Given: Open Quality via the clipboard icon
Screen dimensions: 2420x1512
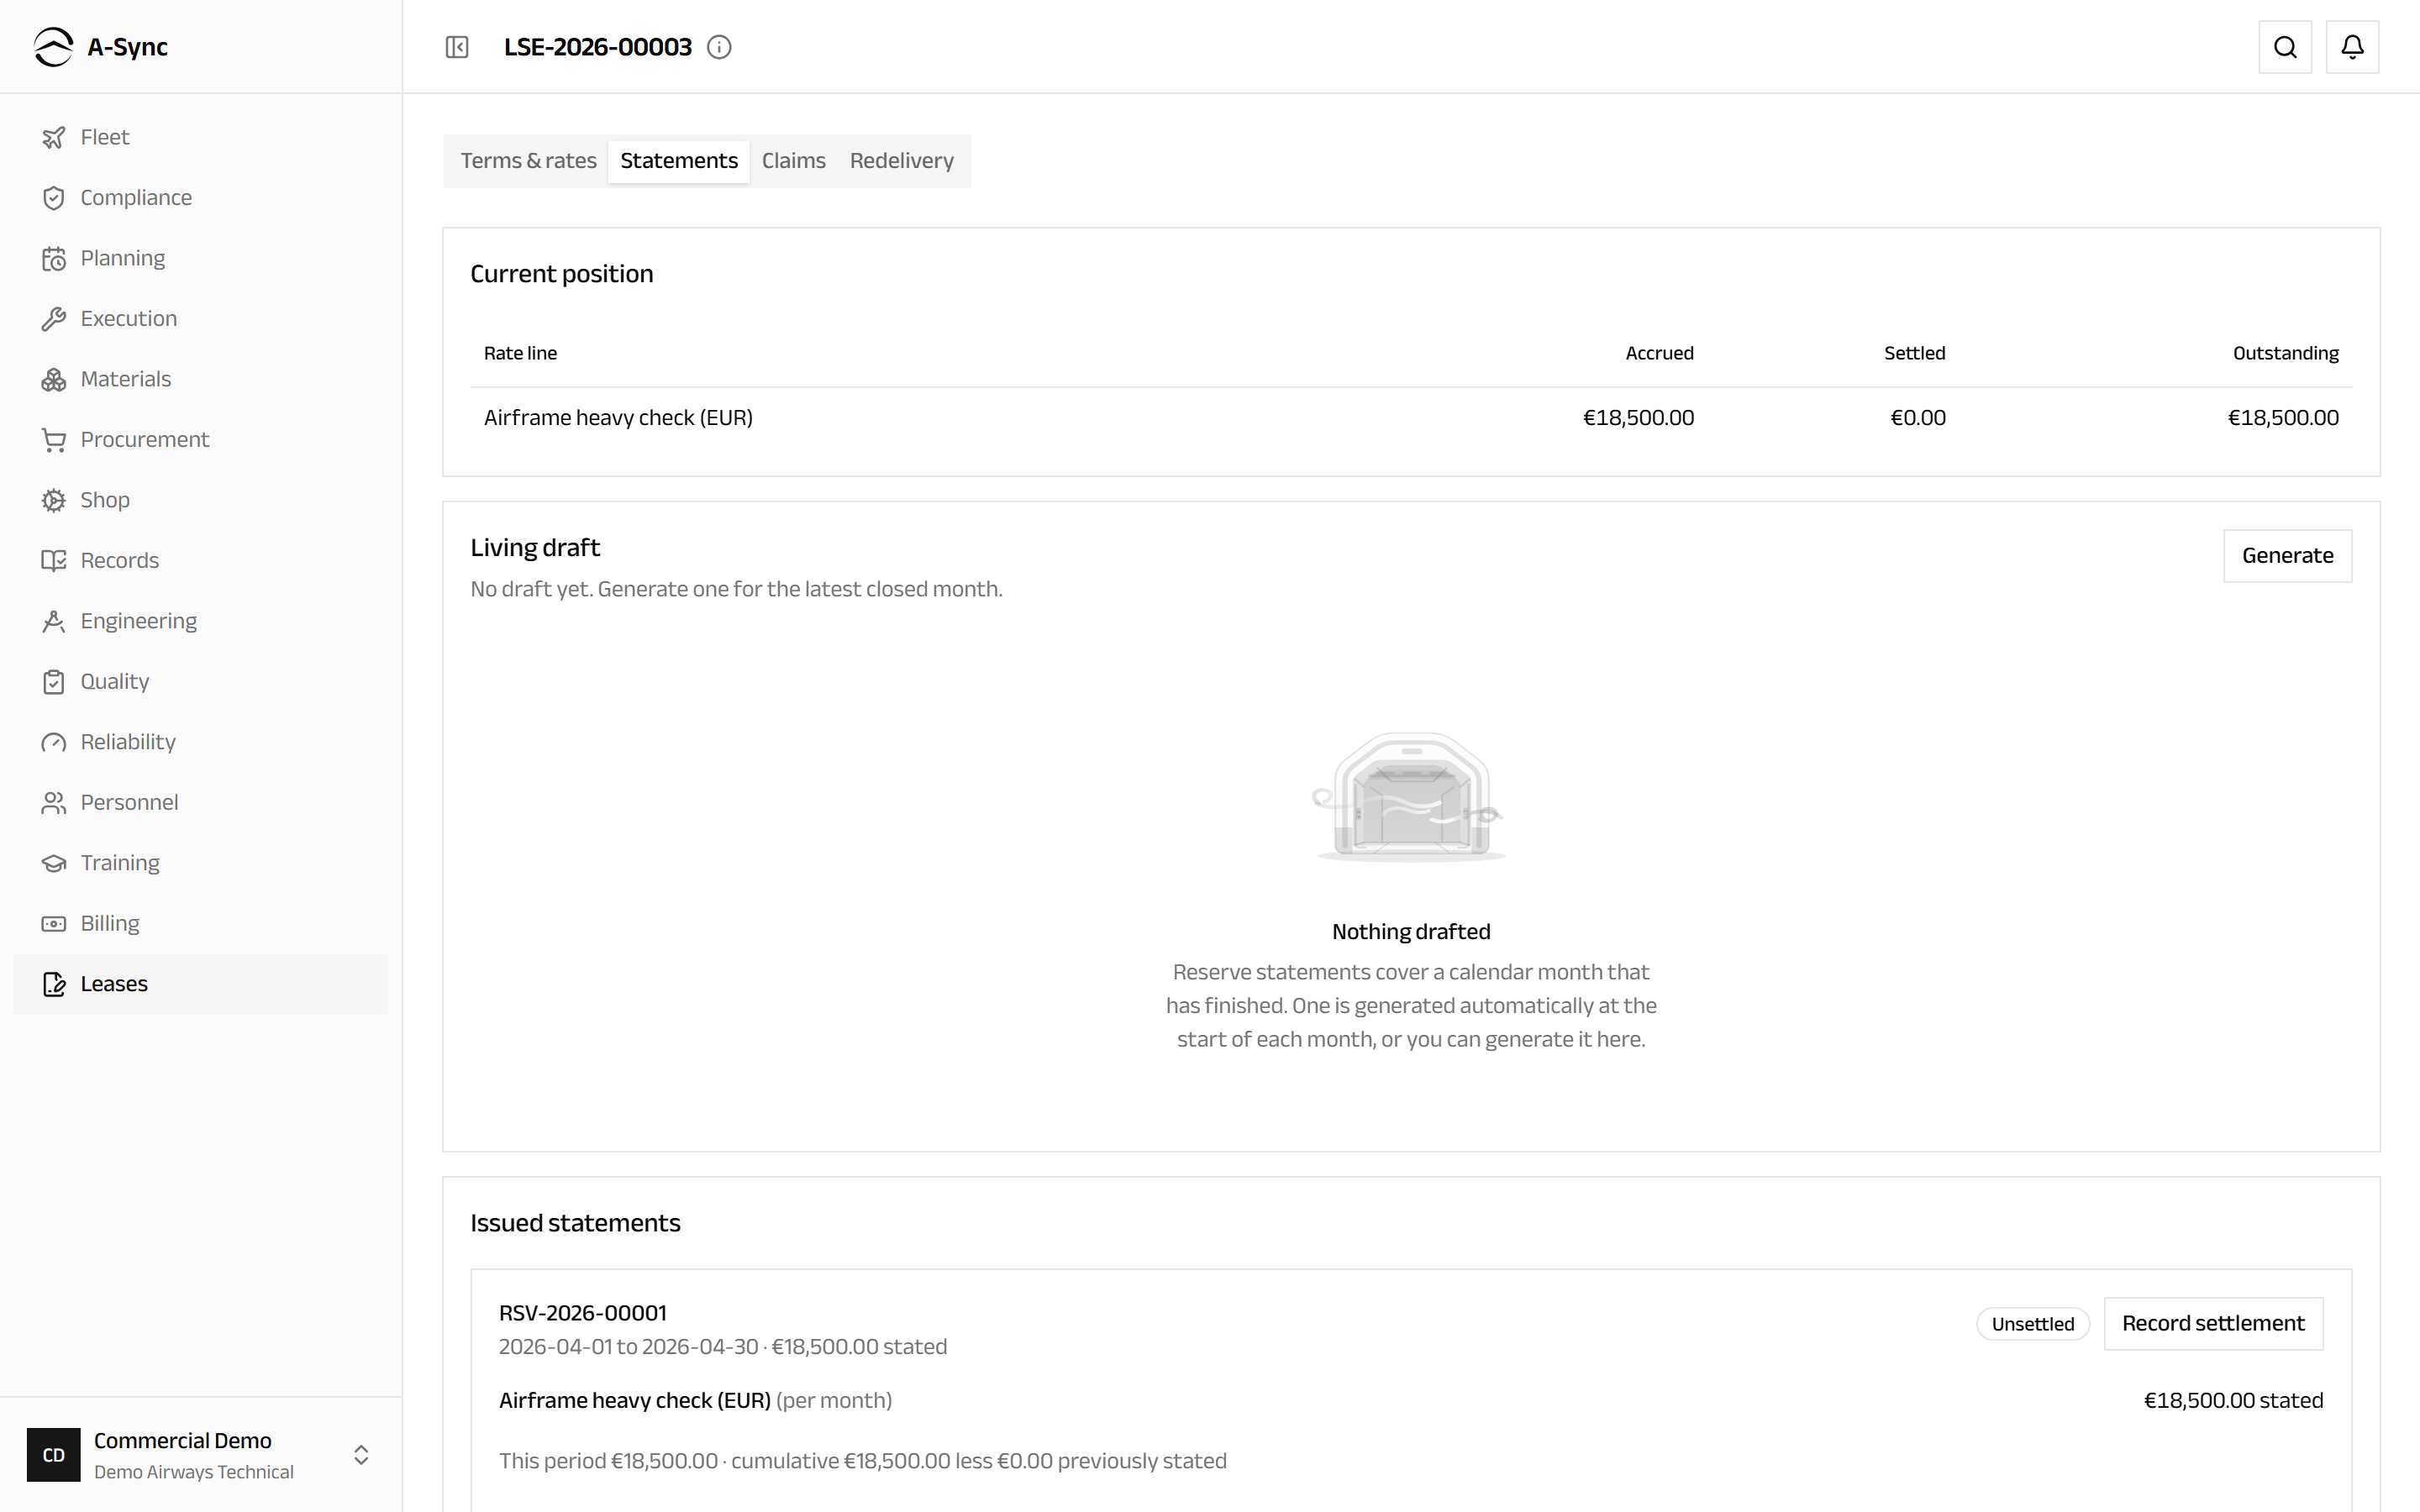Looking at the screenshot, I should tap(53, 682).
